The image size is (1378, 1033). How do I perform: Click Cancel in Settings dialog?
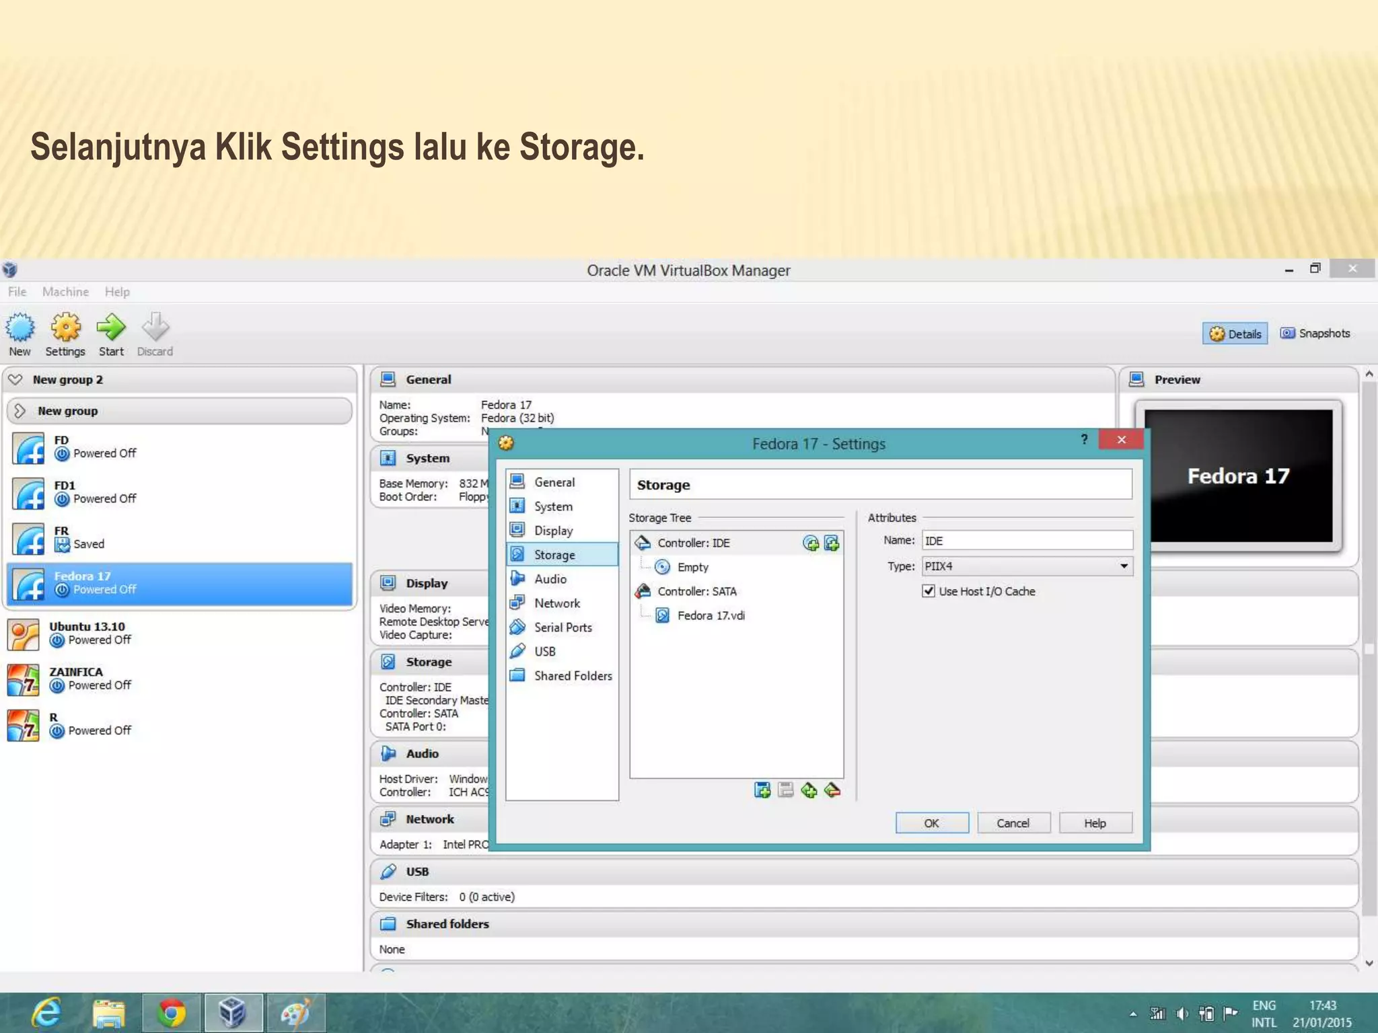(x=1013, y=823)
